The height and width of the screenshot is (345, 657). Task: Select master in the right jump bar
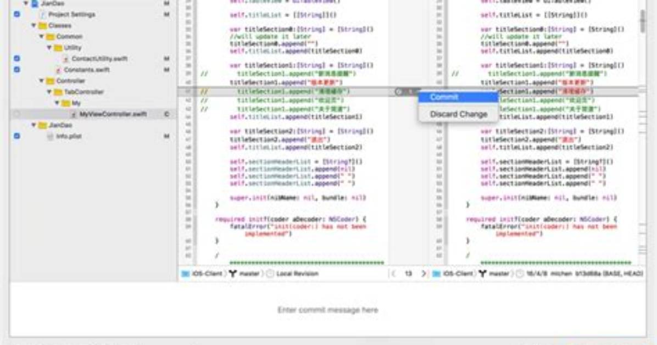coord(499,274)
